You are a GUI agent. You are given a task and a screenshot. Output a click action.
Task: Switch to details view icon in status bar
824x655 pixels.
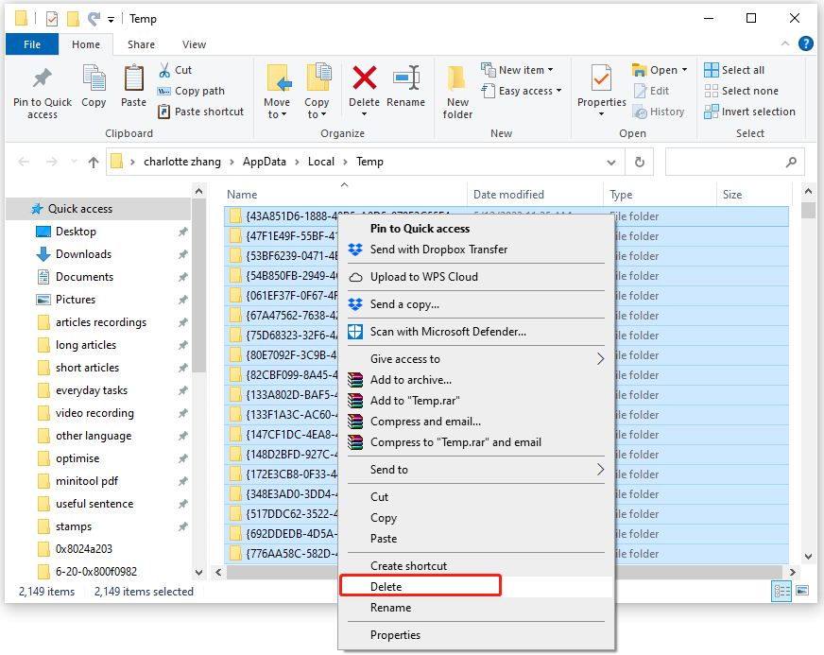click(x=781, y=592)
